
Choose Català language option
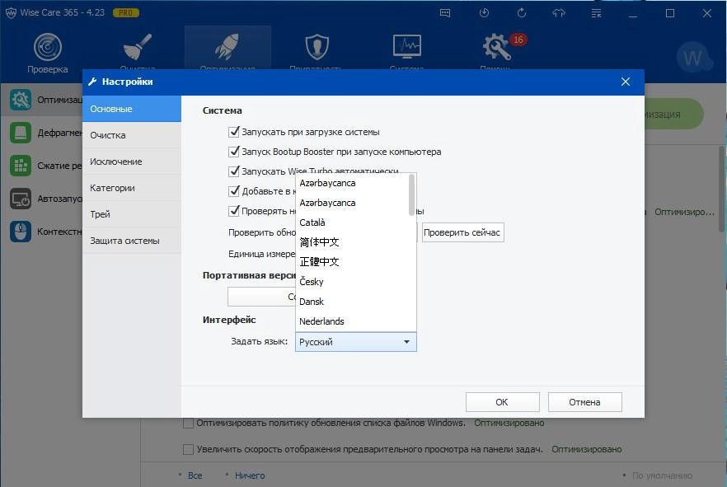(x=353, y=222)
